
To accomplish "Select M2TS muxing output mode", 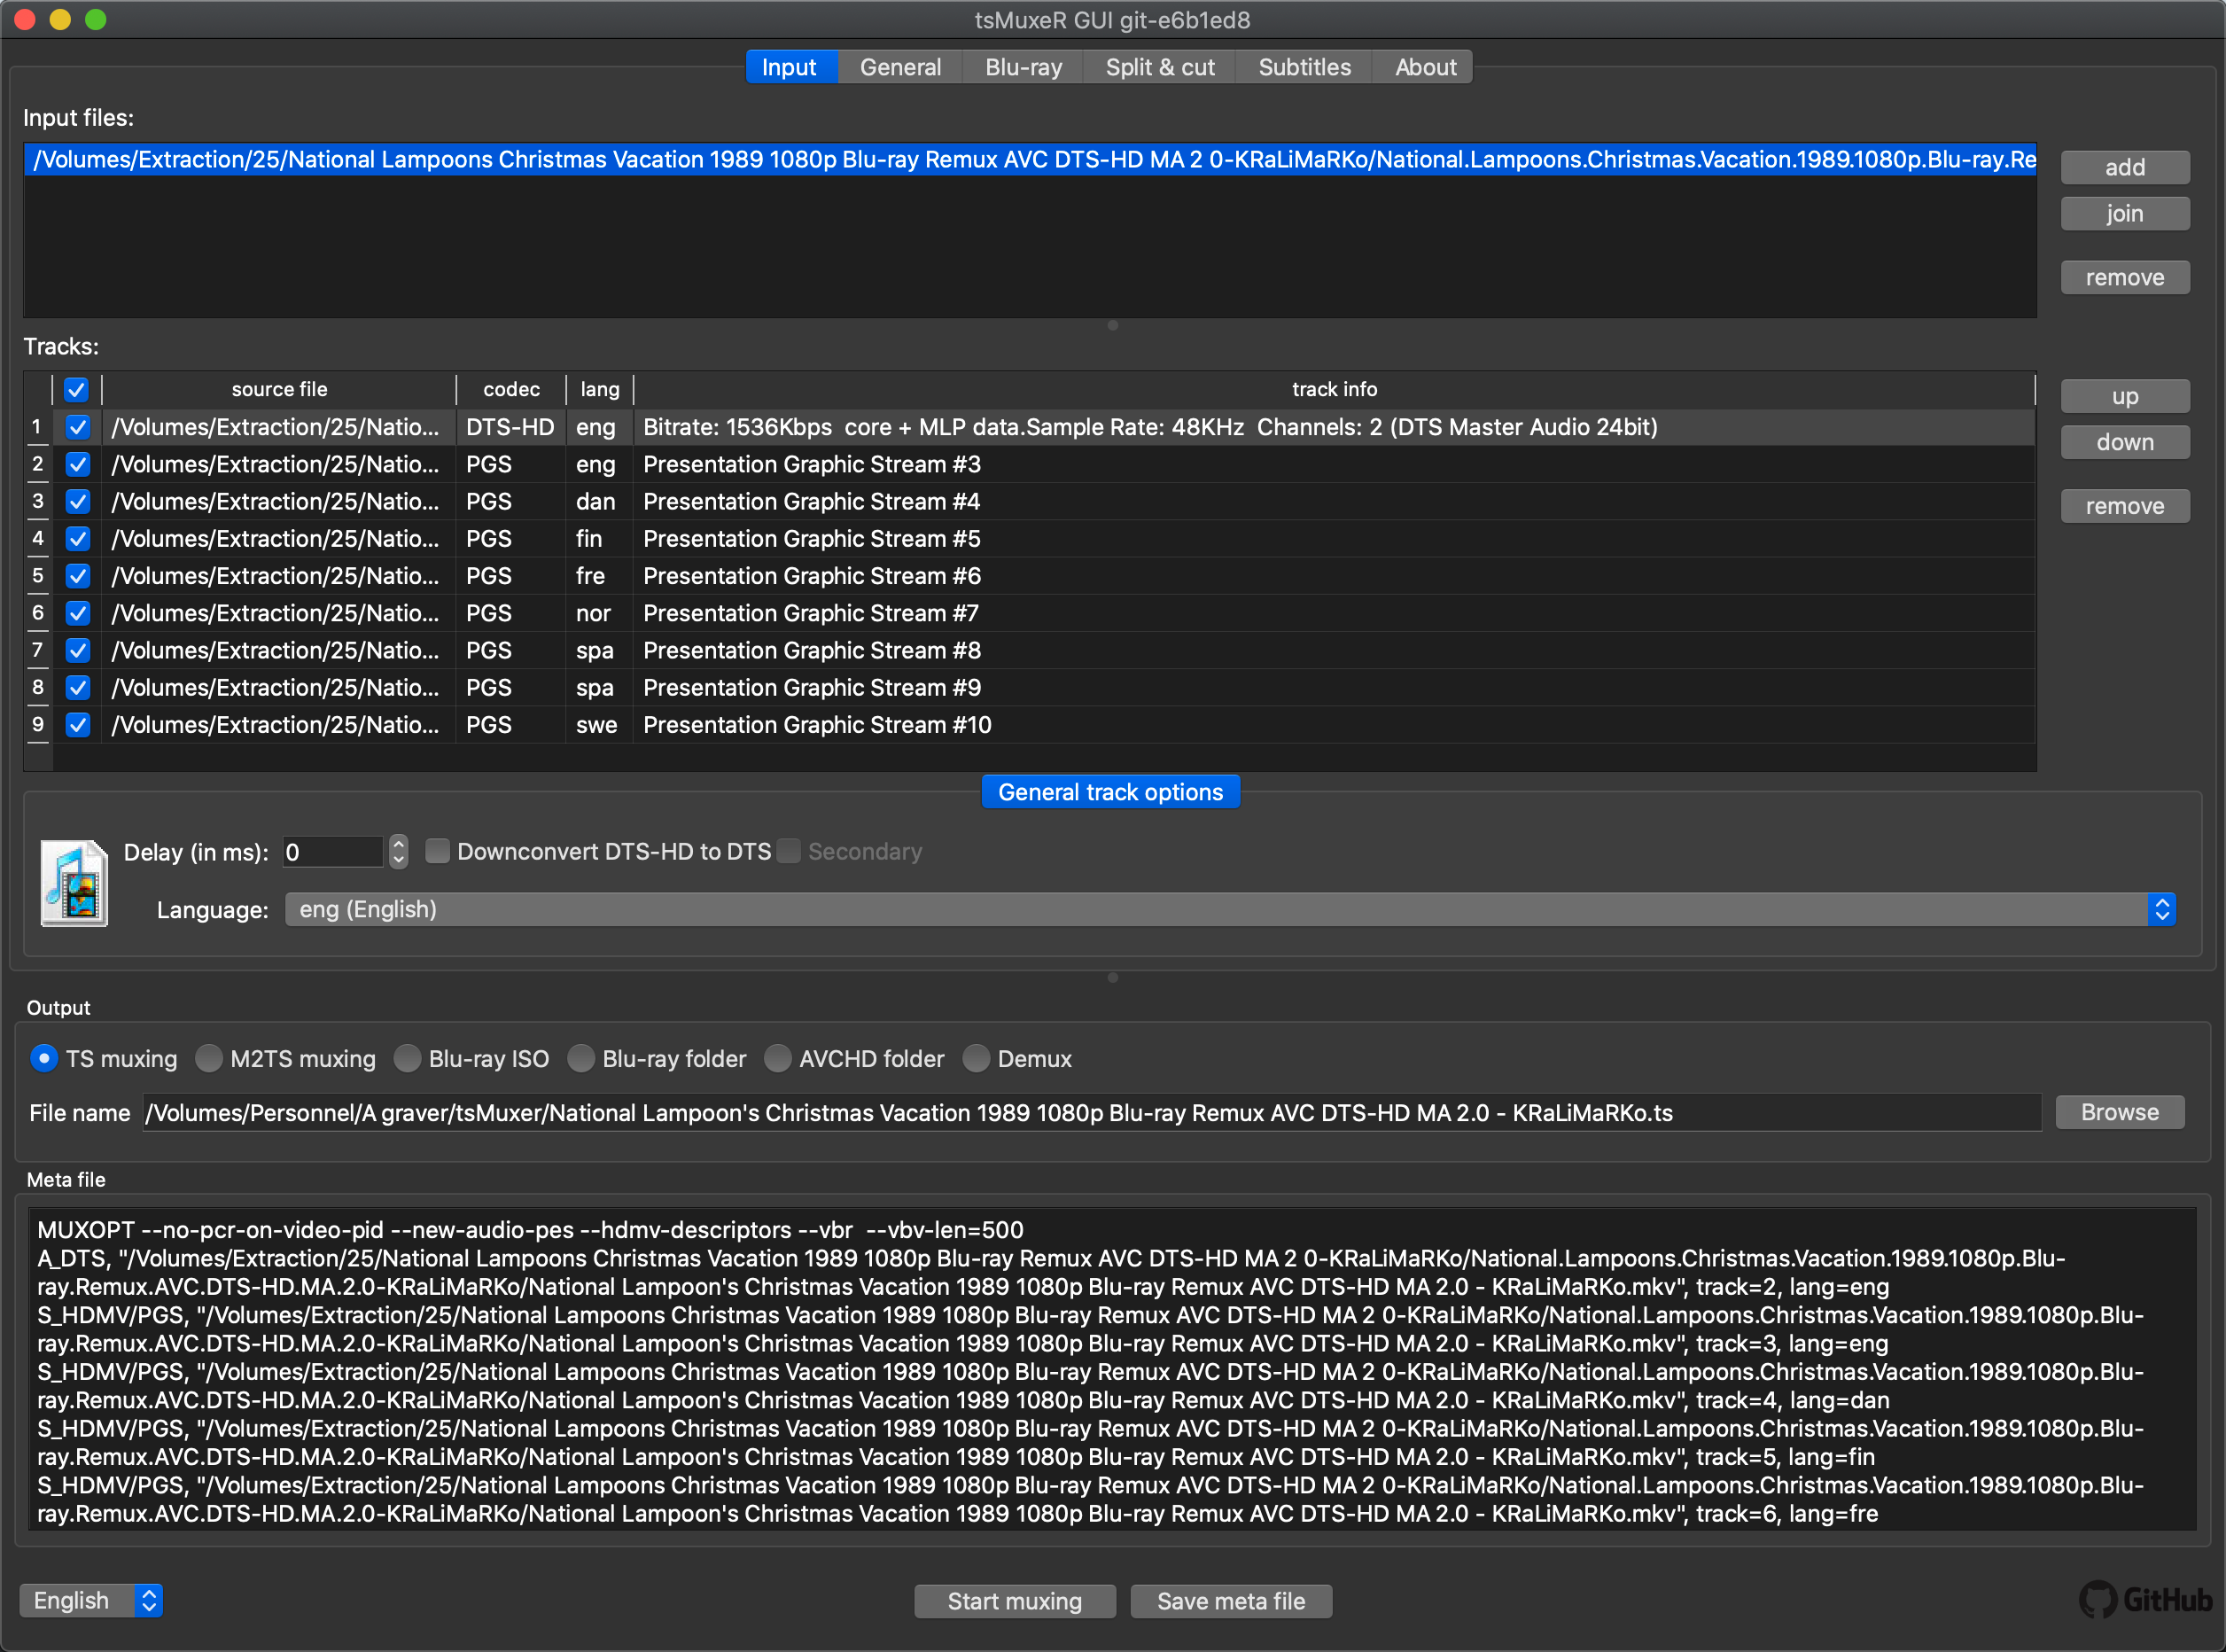I will coord(210,1058).
